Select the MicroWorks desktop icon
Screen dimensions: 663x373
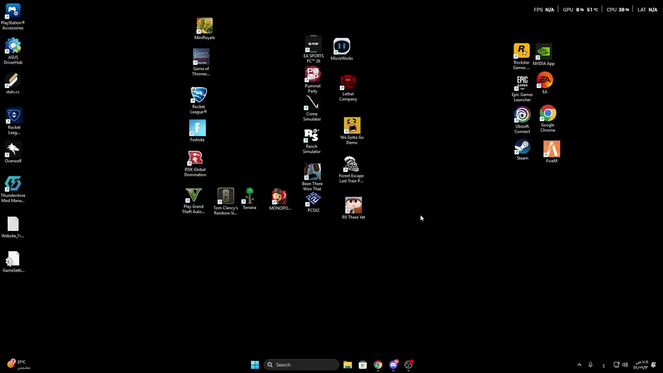[x=342, y=50]
